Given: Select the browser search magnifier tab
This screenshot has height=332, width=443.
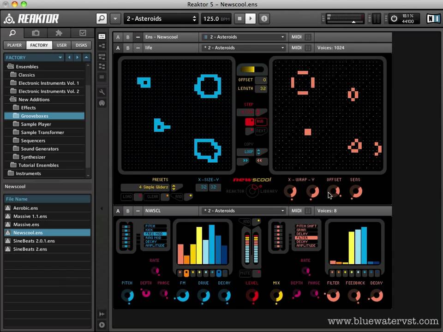Looking at the screenshot, I should pyautogui.click(x=12, y=33).
